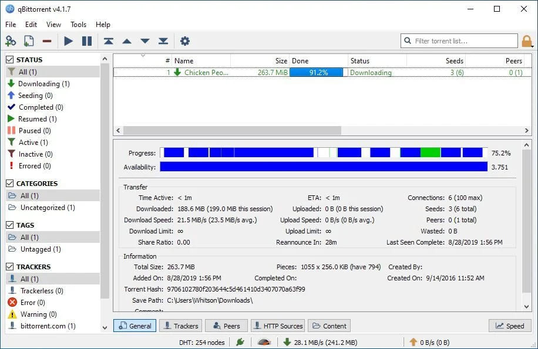Resume the torrent using the play icon
Viewport: 538px width, 349px height.
[68, 41]
